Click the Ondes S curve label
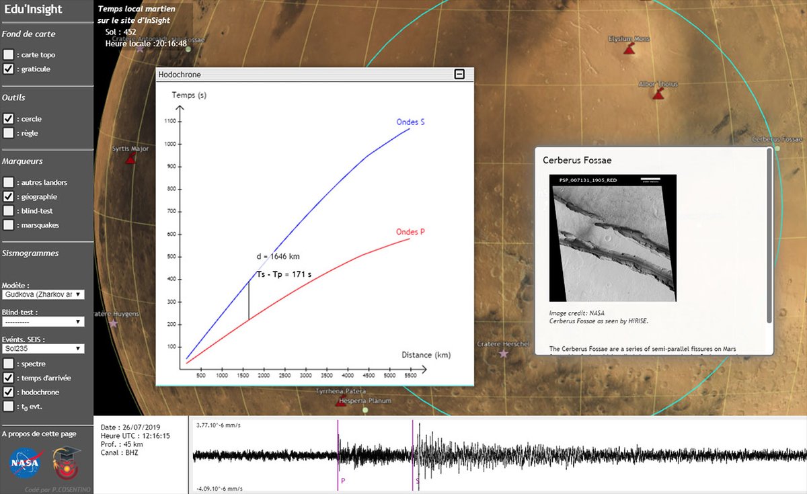 point(411,122)
